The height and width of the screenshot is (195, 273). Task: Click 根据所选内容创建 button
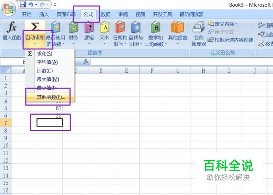(x=230, y=40)
